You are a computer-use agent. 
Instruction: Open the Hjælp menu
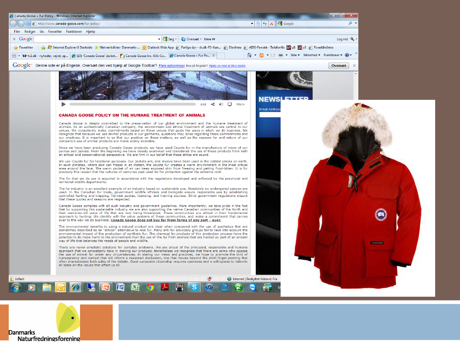tap(91, 31)
